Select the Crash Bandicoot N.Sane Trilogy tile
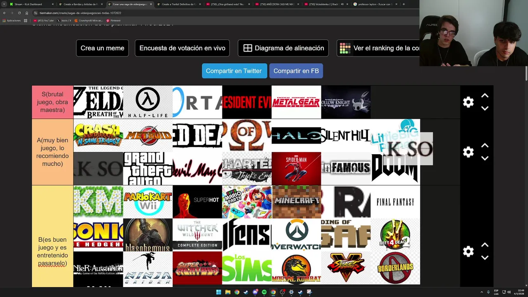528x297 pixels. (x=98, y=135)
